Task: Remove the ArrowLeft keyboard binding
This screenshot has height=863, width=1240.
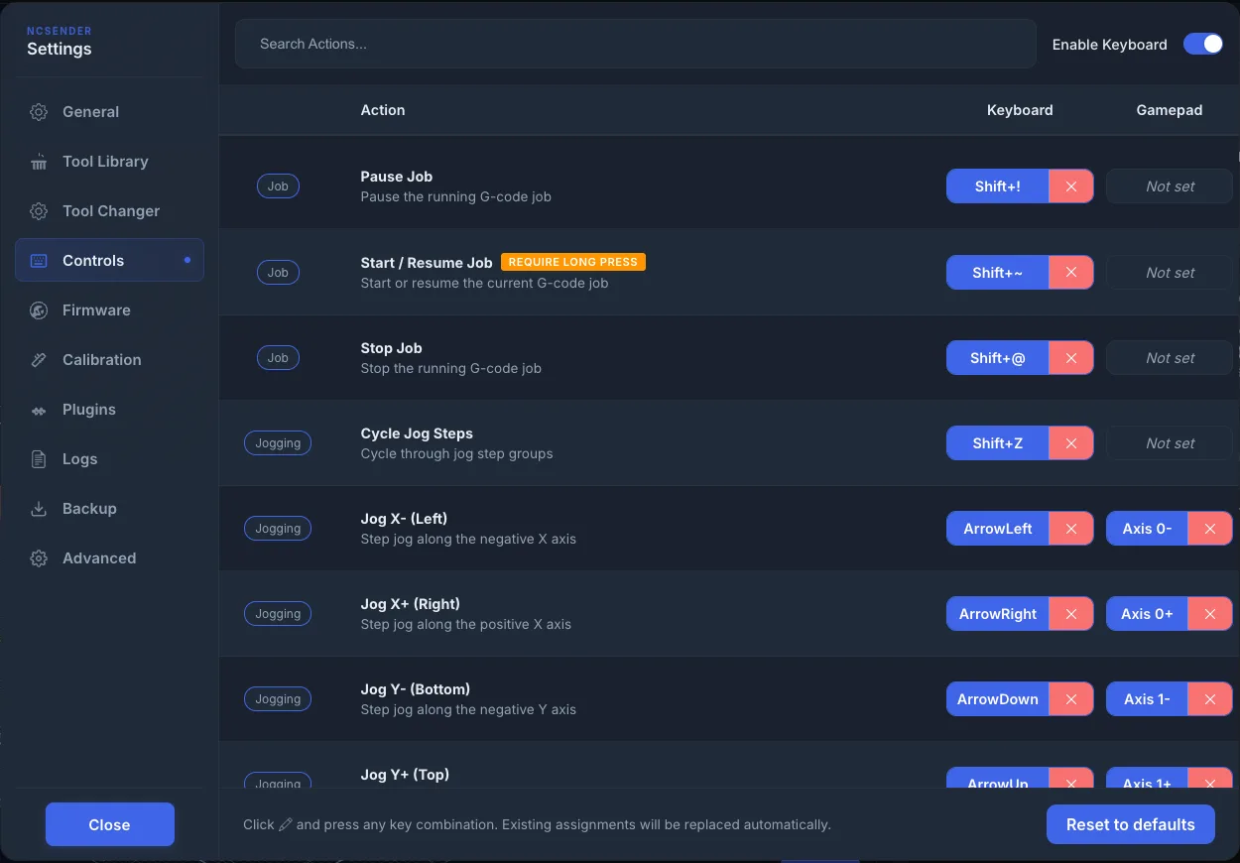Action: tap(1070, 529)
